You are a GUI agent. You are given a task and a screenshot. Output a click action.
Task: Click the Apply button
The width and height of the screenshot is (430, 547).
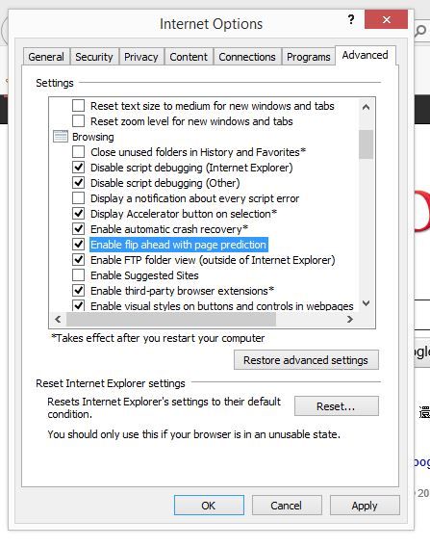coord(365,506)
